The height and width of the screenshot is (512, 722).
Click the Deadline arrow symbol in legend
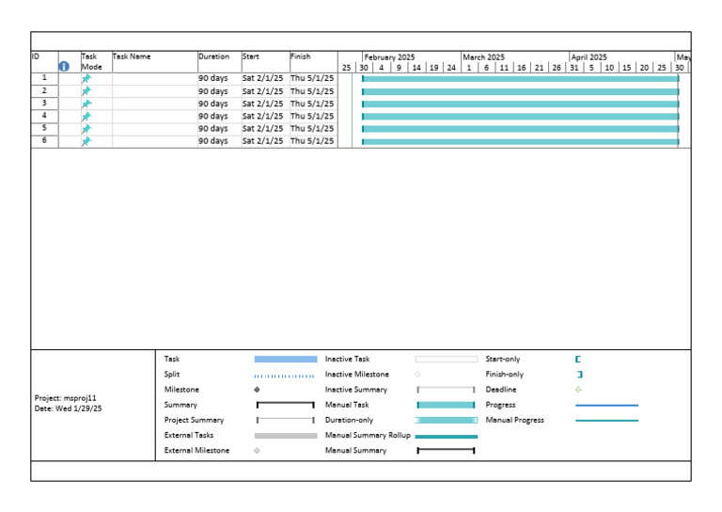578,390
